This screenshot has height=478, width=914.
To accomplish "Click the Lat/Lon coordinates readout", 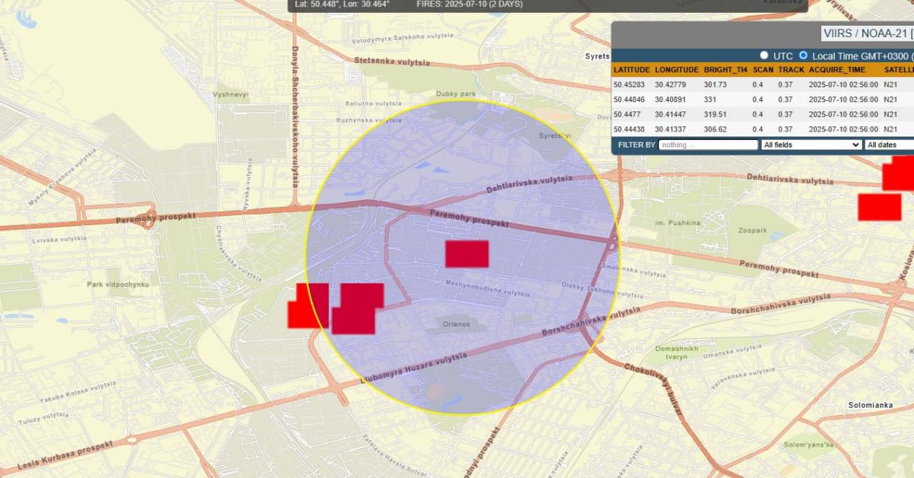I will 342,4.
